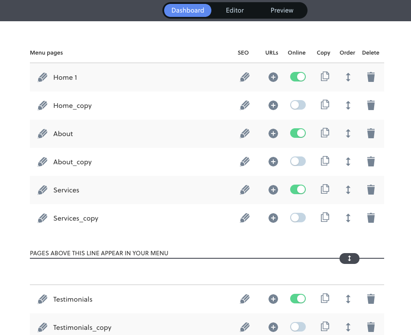Enable About_copy online toggle
This screenshot has height=335, width=411.
[298, 161]
